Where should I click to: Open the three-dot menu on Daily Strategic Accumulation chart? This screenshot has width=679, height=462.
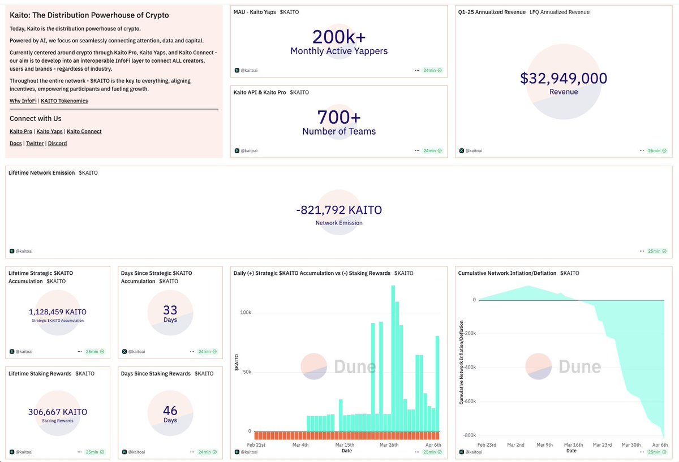tap(418, 452)
